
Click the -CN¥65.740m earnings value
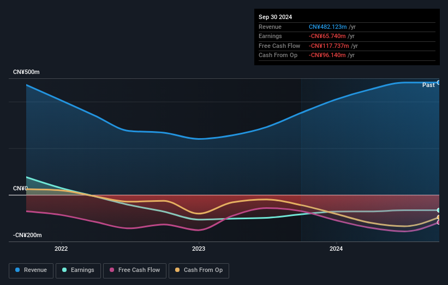pos(327,36)
